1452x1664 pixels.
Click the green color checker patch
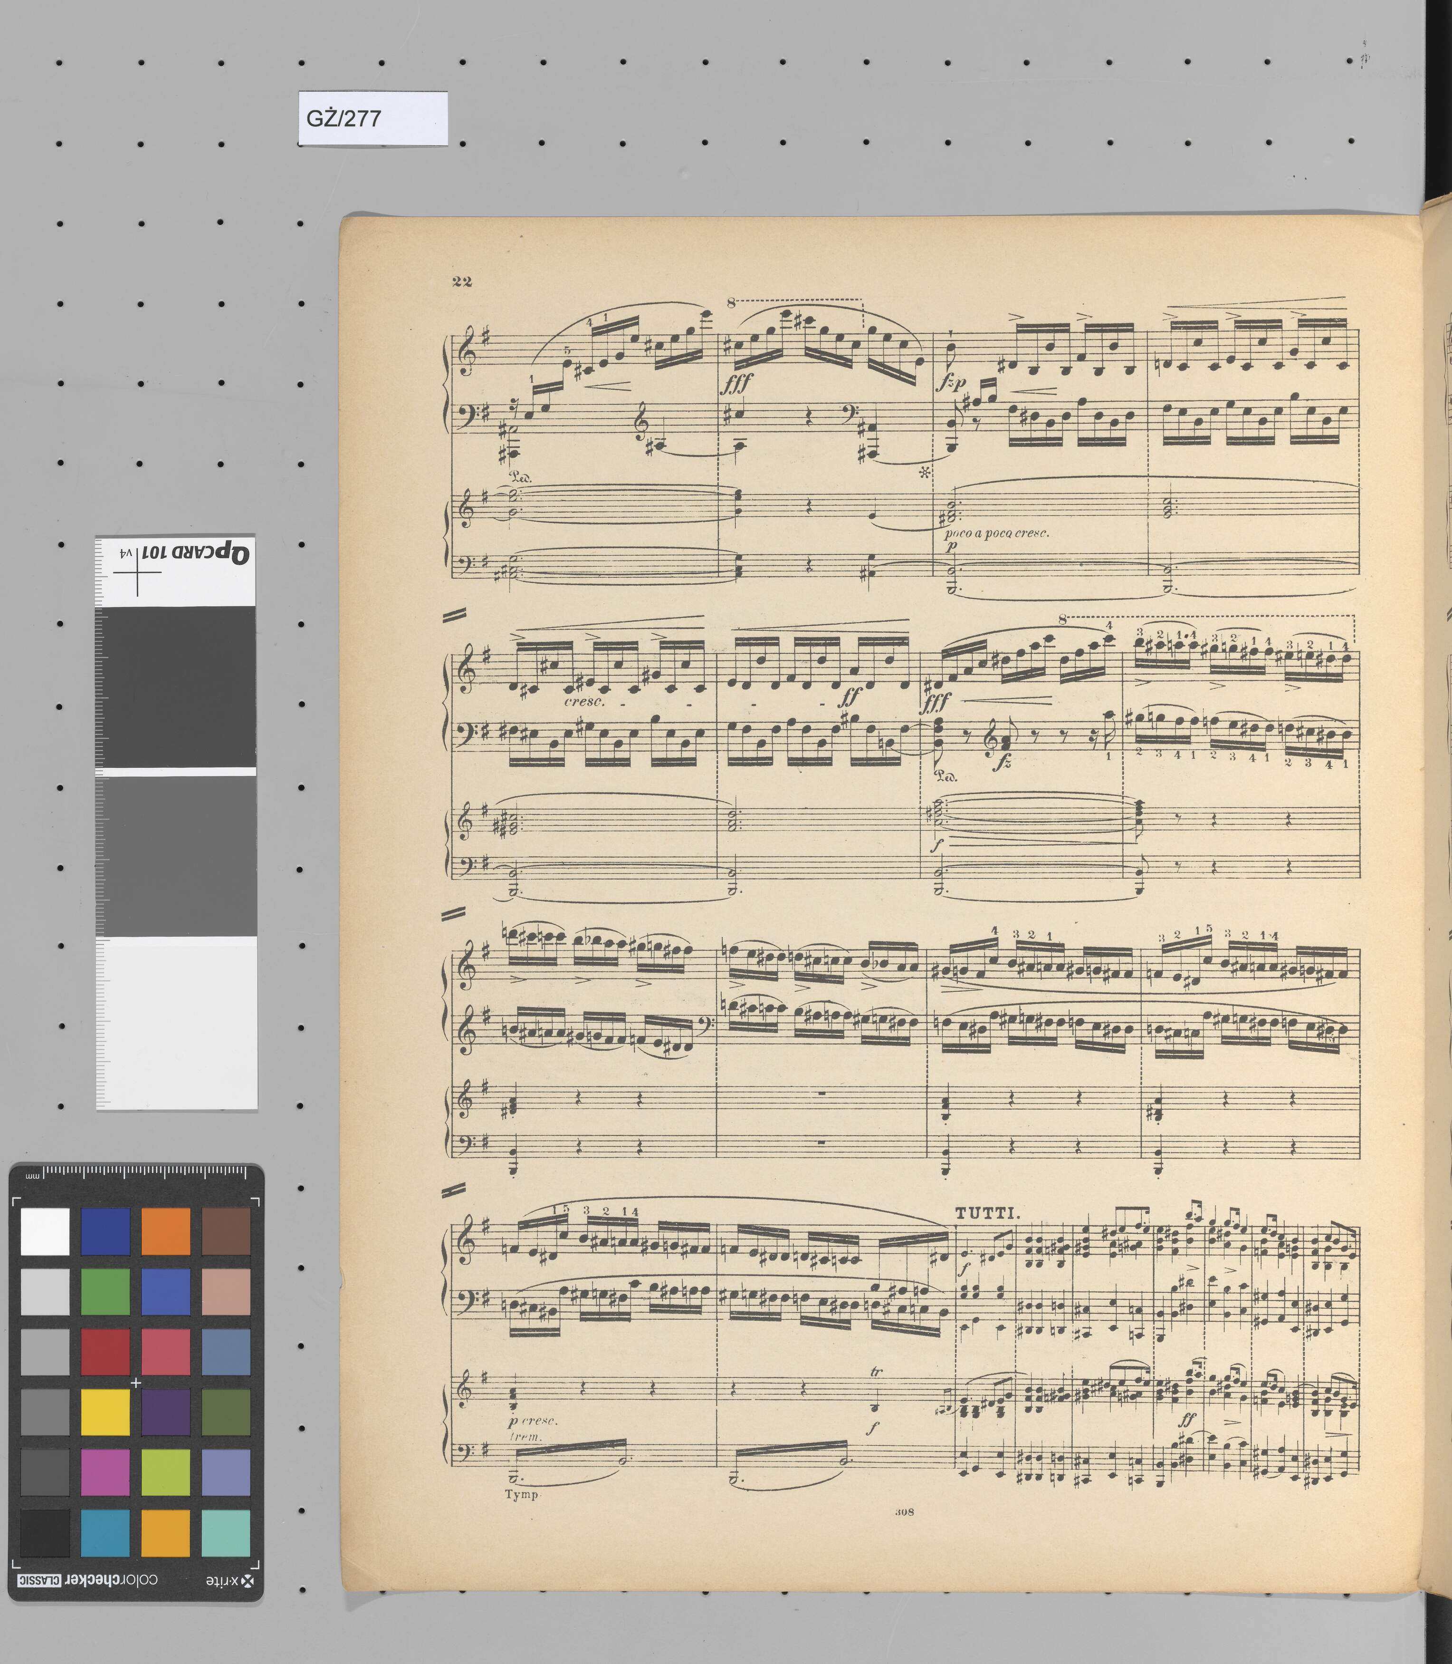pos(105,1292)
